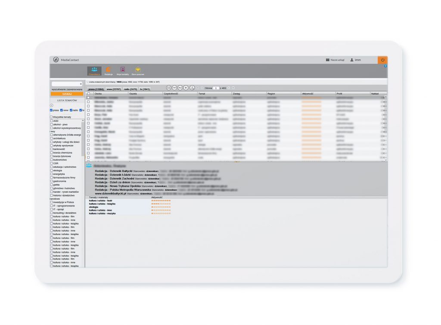Click the SZUKAJ search button

(67, 94)
